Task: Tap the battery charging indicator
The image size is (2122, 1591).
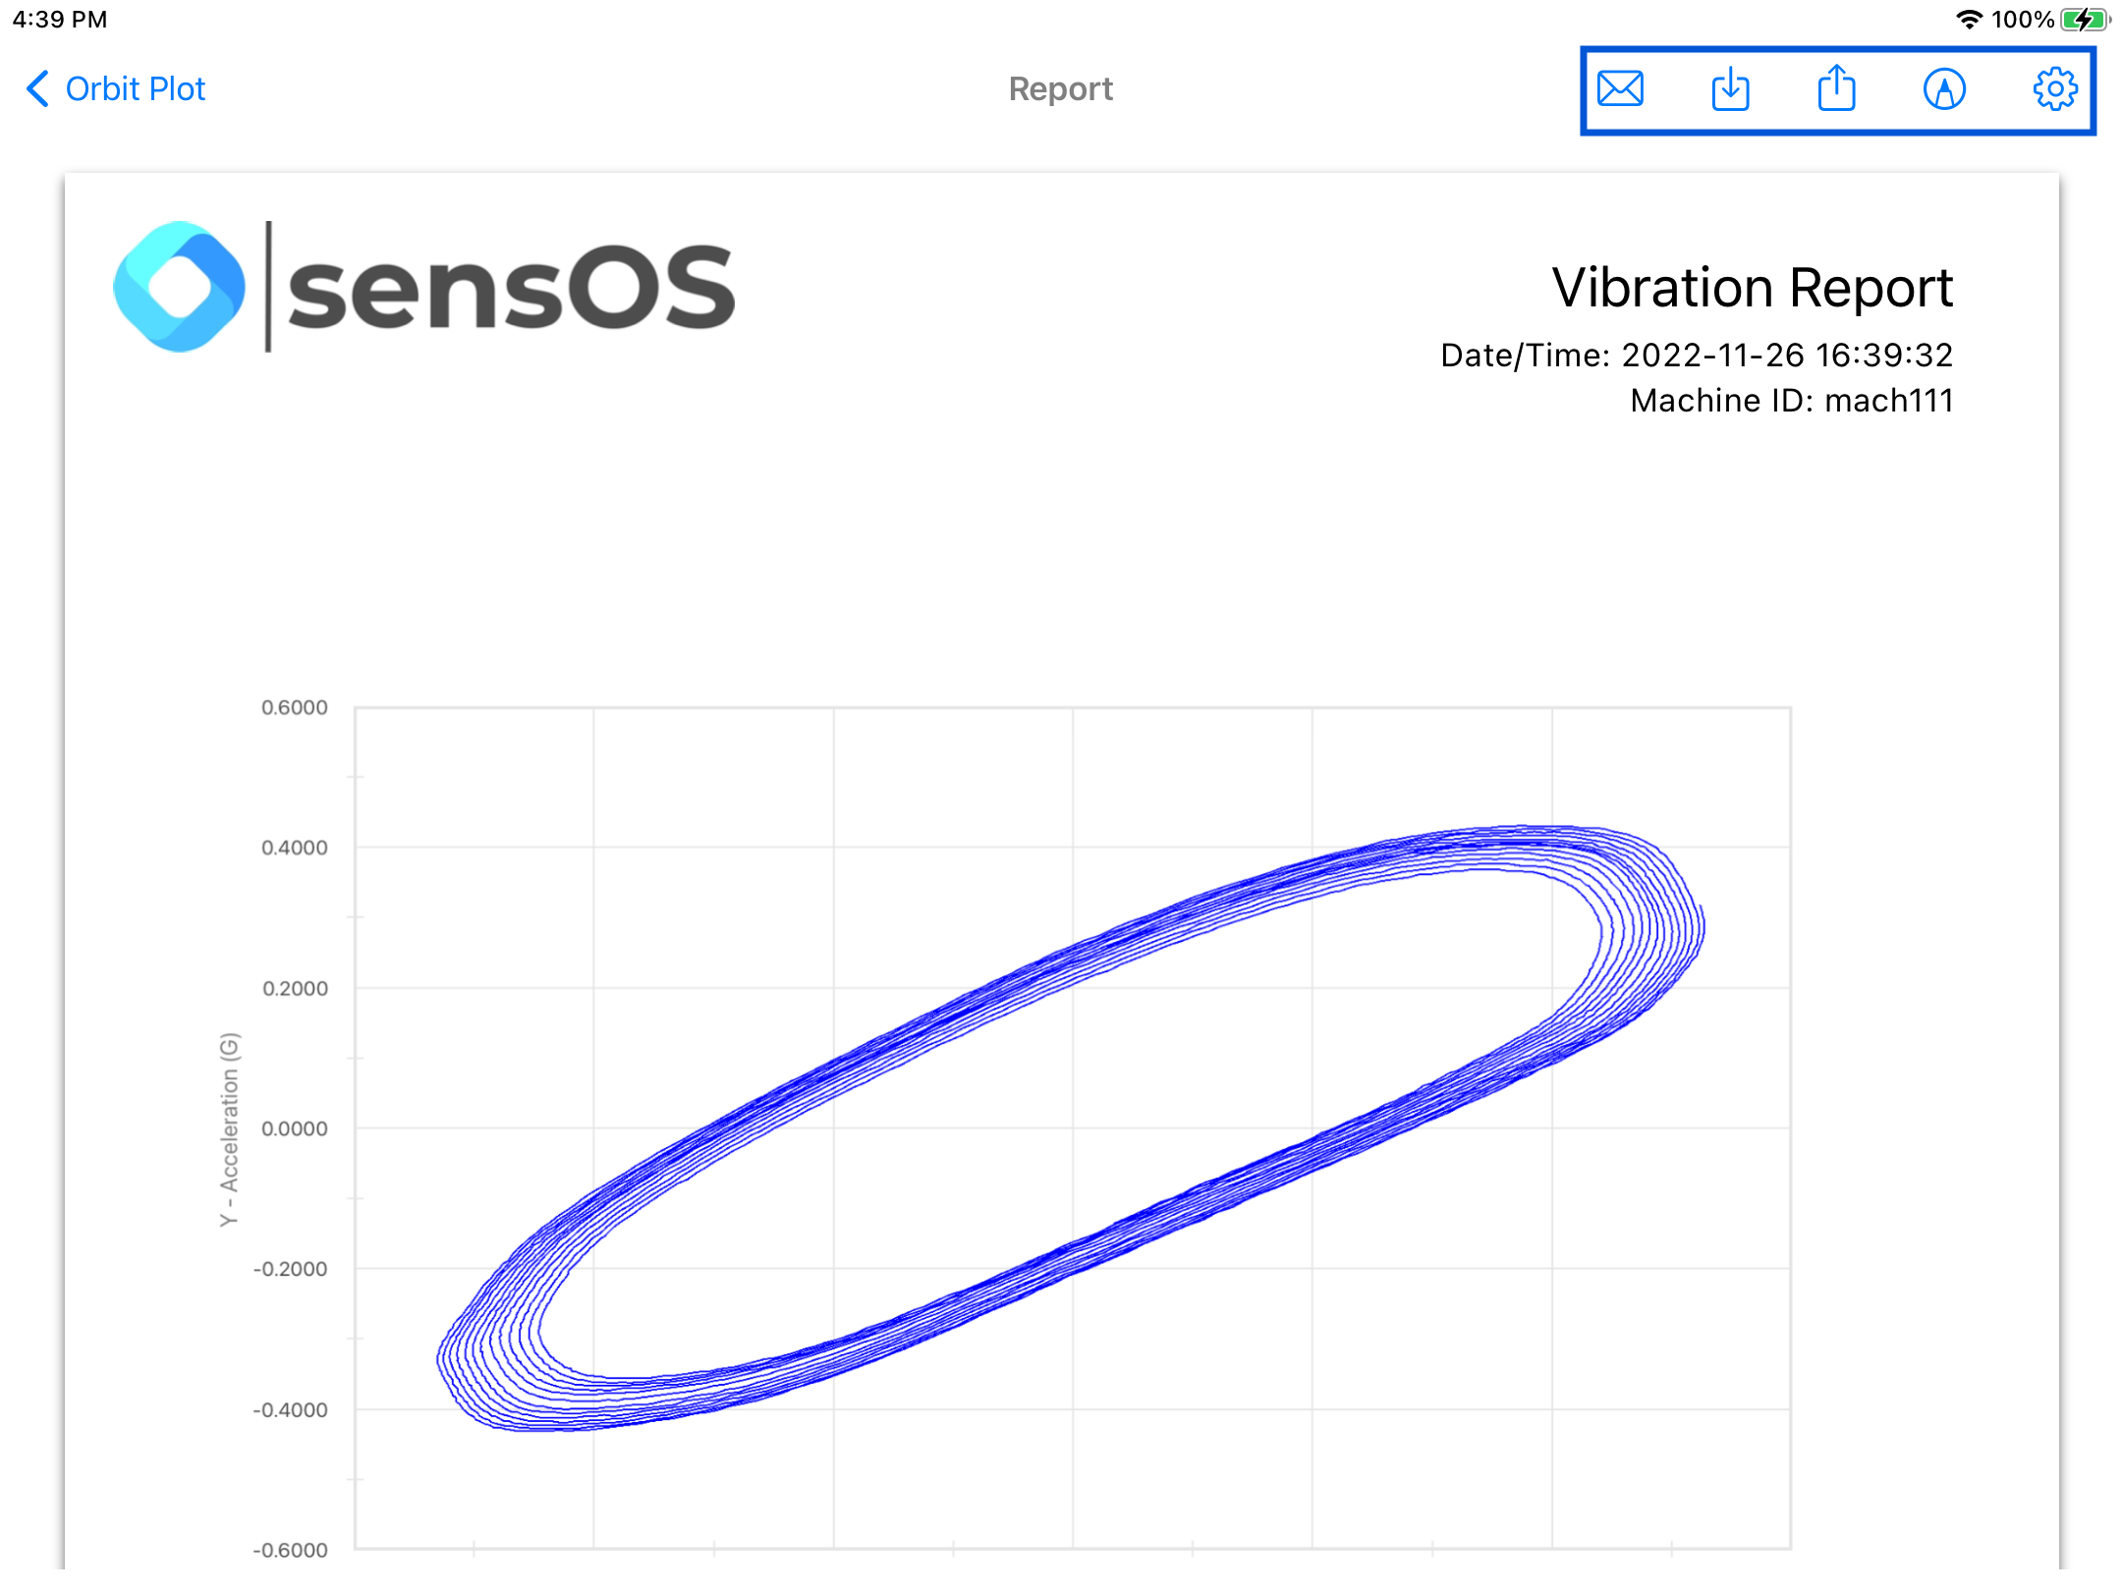Action: point(2086,19)
